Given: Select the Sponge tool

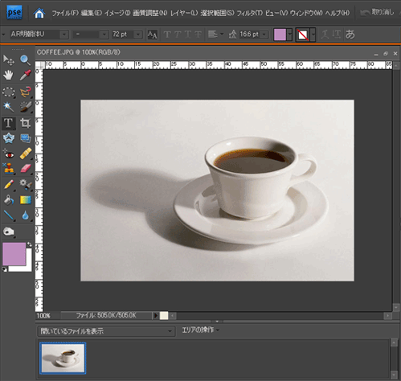Looking at the screenshot, I should (8, 231).
